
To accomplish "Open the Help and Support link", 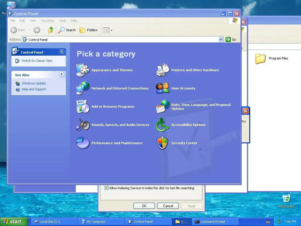I will tap(34, 89).
